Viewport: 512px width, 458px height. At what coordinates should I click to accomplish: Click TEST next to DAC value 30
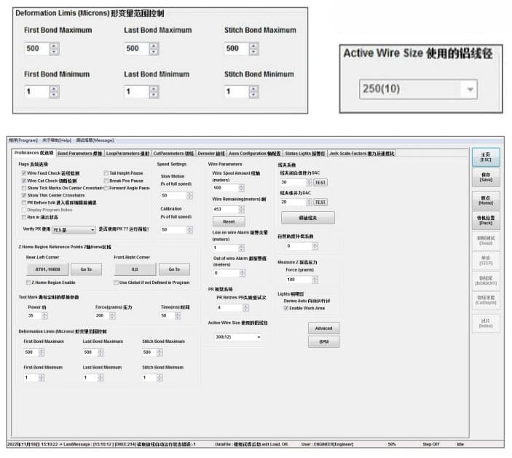click(320, 183)
